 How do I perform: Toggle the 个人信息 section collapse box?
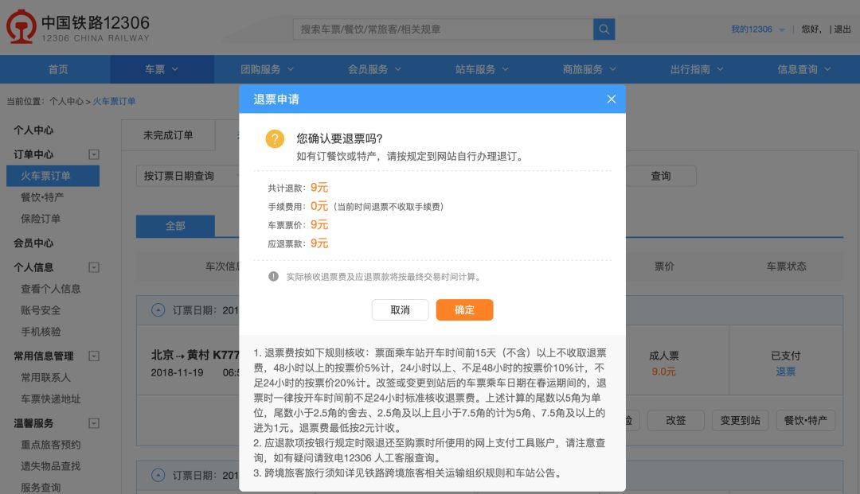pos(92,268)
